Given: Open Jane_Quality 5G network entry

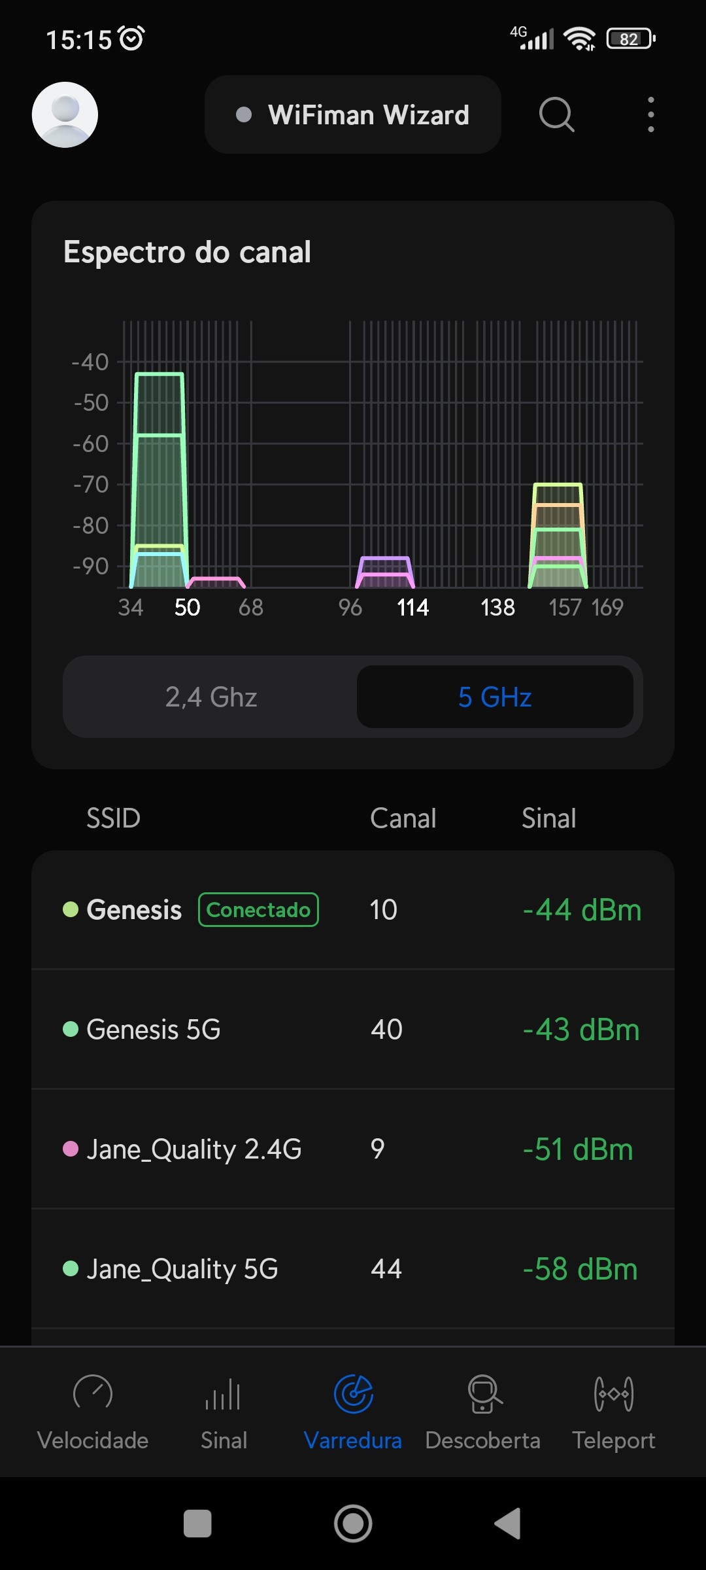Looking at the screenshot, I should pyautogui.click(x=353, y=1269).
